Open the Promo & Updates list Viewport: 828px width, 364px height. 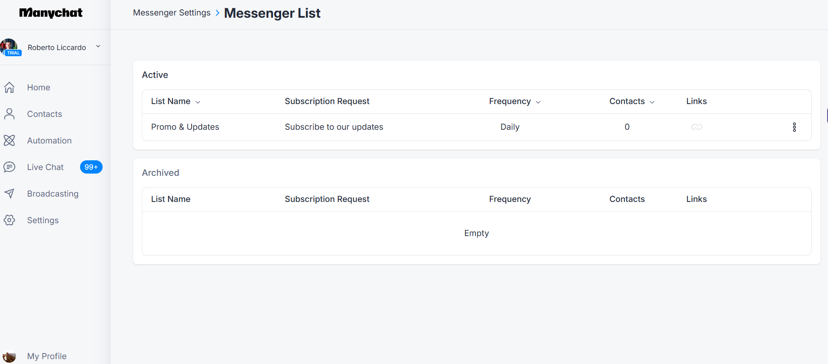click(x=185, y=127)
